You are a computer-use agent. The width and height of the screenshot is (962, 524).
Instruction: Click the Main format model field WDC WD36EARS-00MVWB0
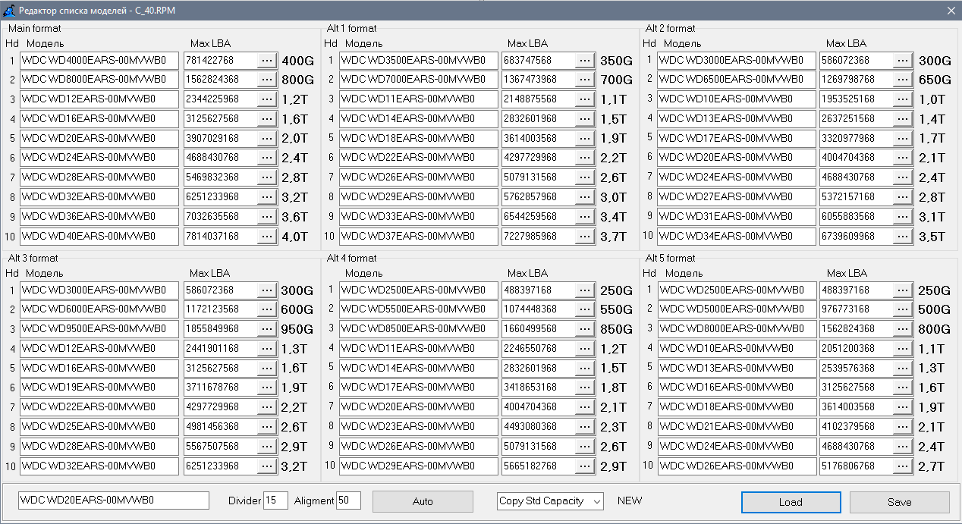click(x=99, y=217)
